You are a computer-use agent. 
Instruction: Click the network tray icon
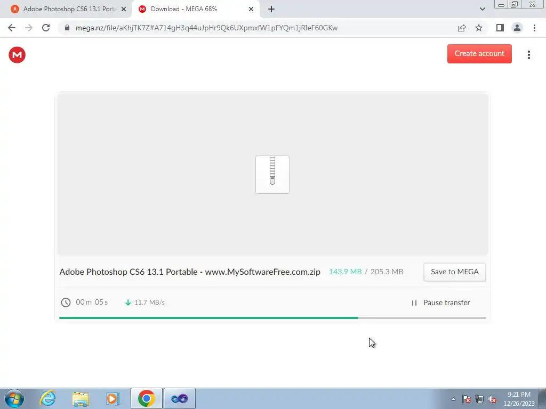pyautogui.click(x=479, y=399)
